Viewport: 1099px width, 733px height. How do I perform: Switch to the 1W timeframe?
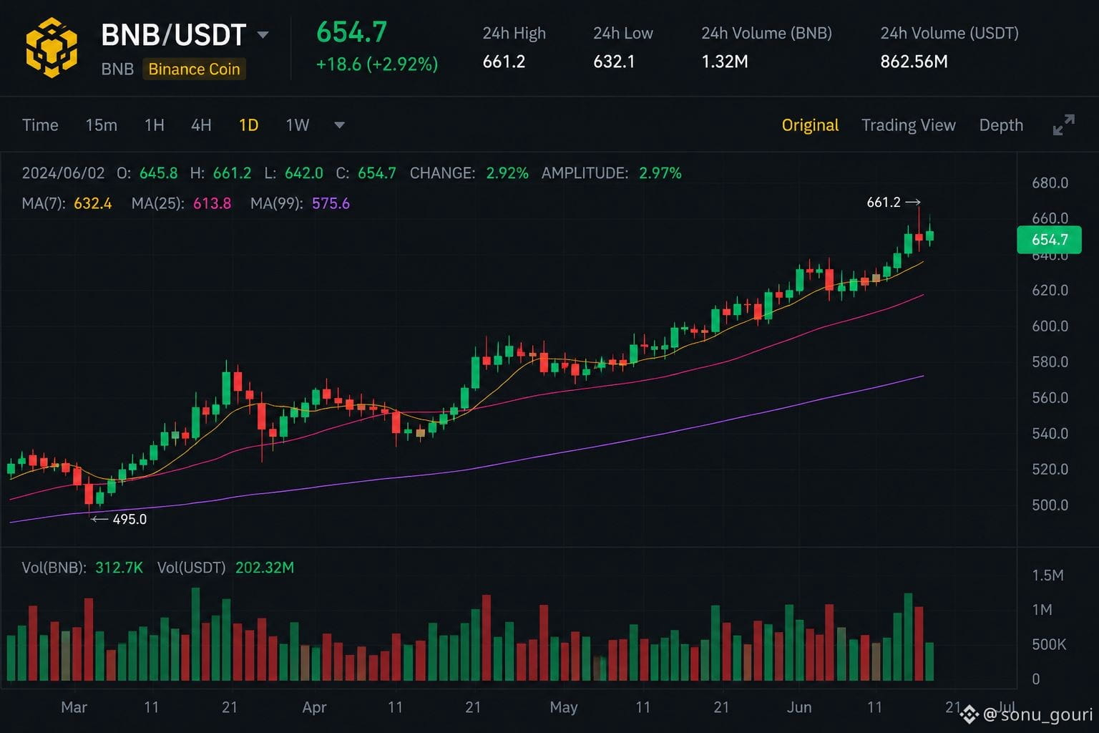pos(298,125)
